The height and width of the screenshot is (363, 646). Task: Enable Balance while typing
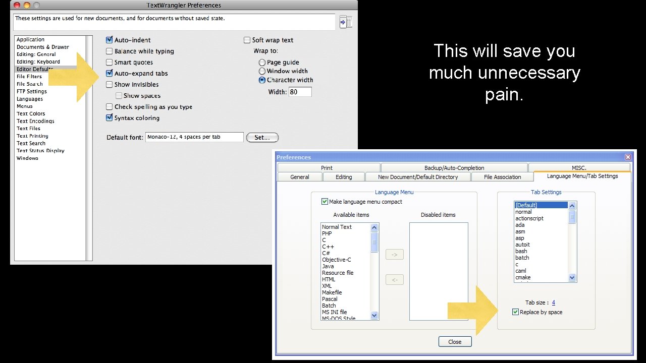[x=109, y=51]
